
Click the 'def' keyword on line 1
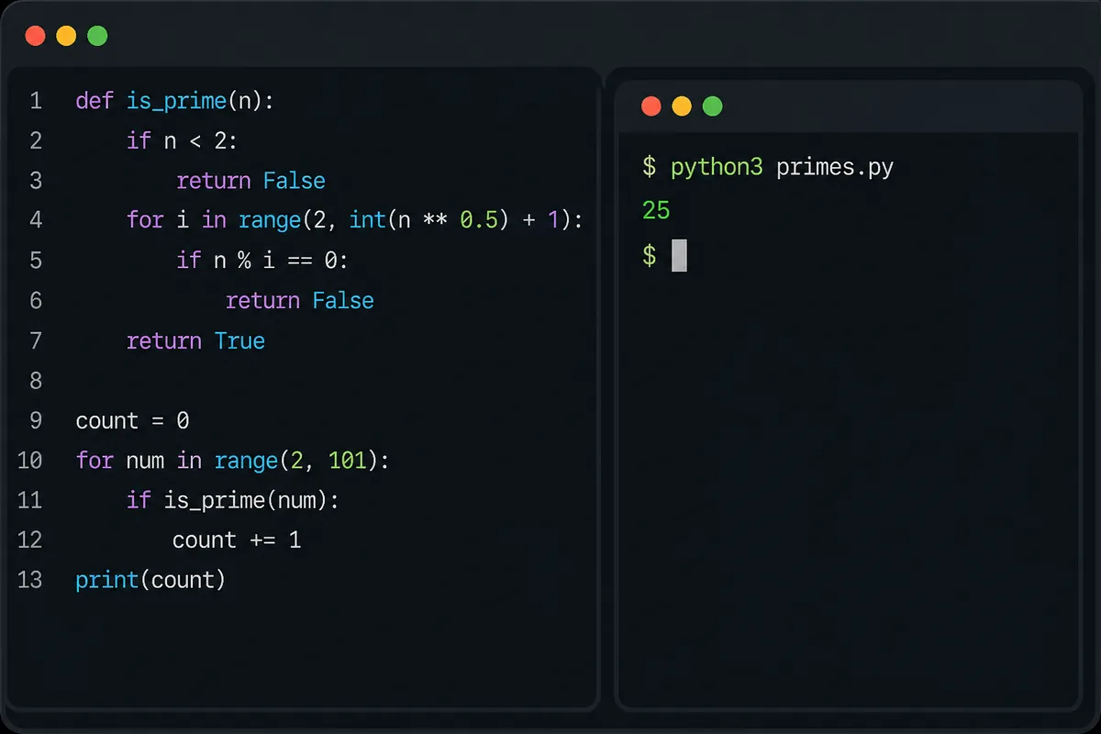(95, 100)
